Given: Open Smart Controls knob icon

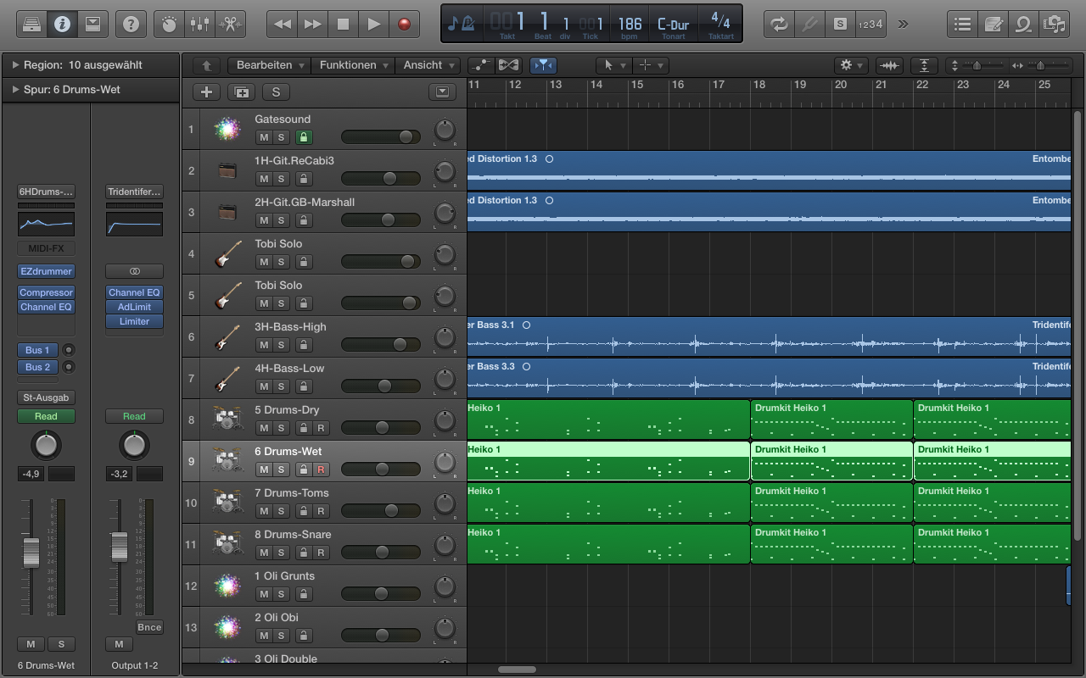Looking at the screenshot, I should (169, 24).
